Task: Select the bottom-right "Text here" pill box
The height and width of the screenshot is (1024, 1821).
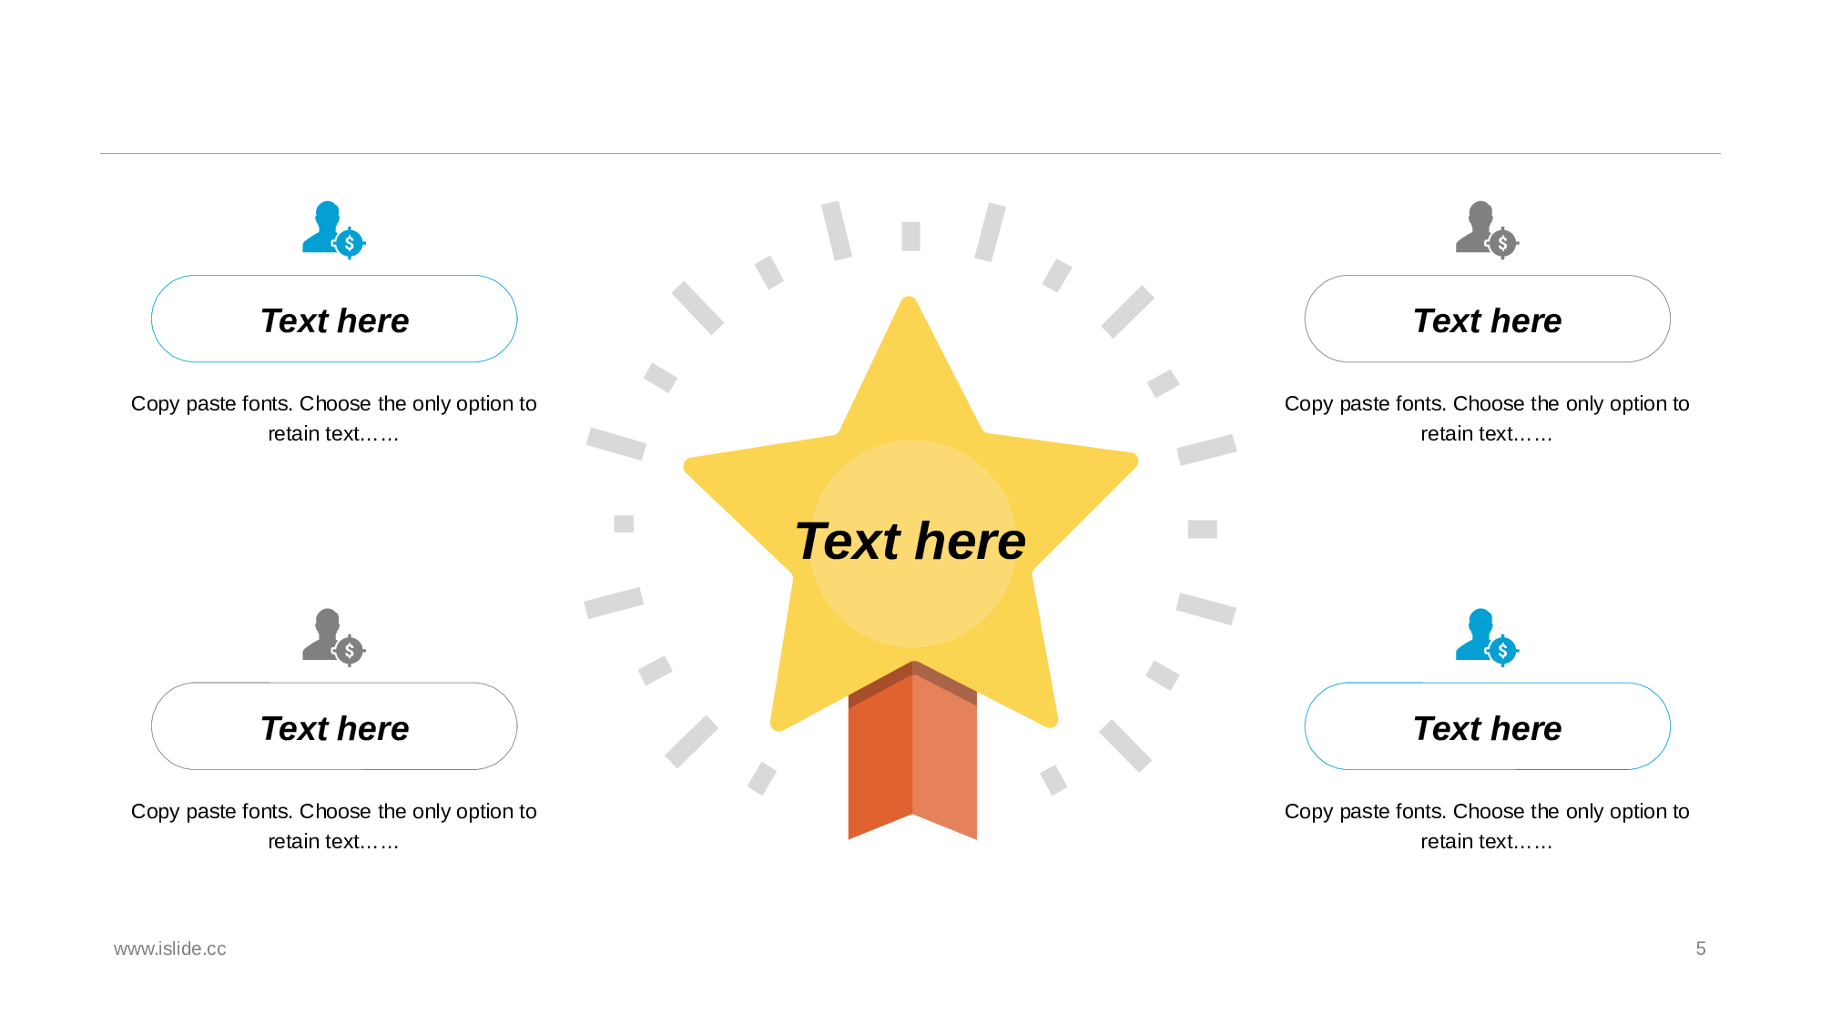Action: 1487,727
